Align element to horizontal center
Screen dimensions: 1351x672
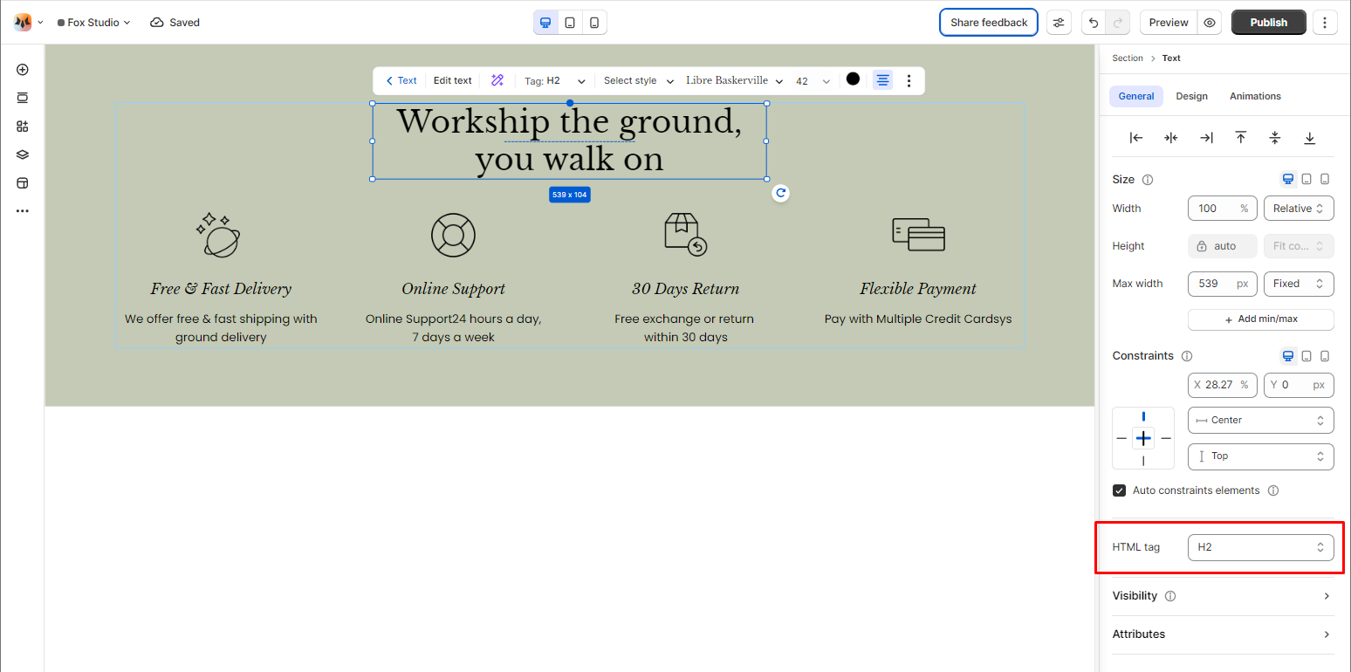[x=1171, y=138]
